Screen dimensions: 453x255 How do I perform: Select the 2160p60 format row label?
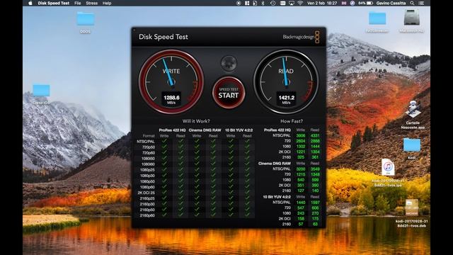click(x=148, y=215)
